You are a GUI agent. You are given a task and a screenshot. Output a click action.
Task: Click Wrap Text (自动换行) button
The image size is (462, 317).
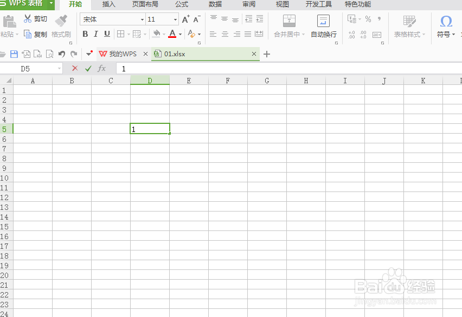coord(324,26)
